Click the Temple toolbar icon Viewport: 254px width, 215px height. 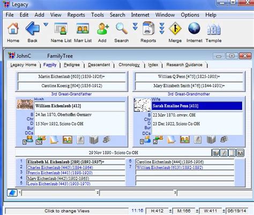pos(214,29)
